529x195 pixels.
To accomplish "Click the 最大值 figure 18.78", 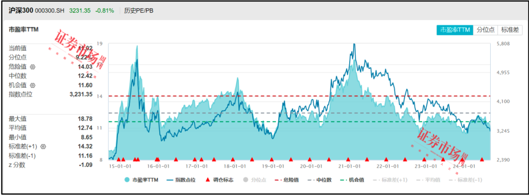I will click(x=86, y=119).
